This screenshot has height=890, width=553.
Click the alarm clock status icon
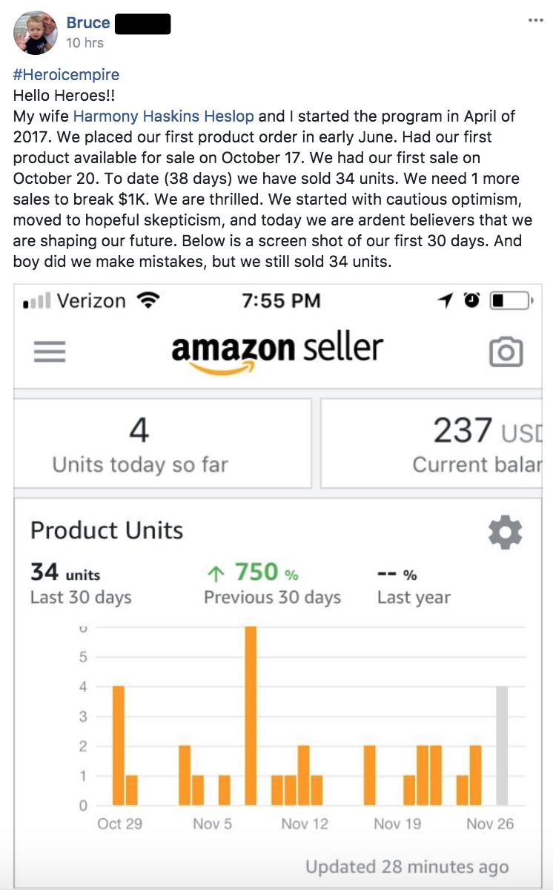471,300
